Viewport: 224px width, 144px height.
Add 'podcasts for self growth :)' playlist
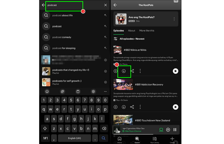tap(105, 82)
